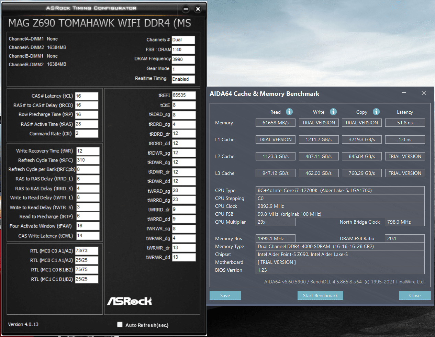Click the Chipset value field
Screen dimensions: 435x337
pyautogui.click(x=340, y=254)
